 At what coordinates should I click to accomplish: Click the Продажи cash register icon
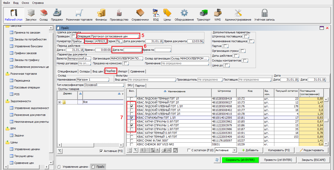coord(57,13)
